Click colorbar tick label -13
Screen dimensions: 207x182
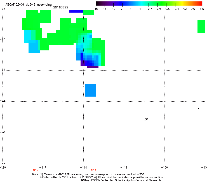click(x=104, y=9)
